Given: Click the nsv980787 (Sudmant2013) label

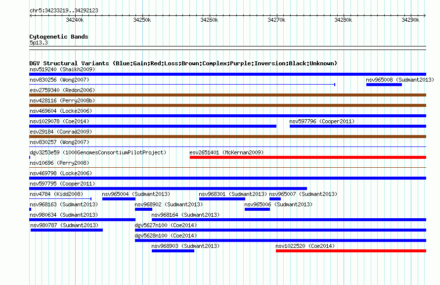Looking at the screenshot, I should click(64, 225).
